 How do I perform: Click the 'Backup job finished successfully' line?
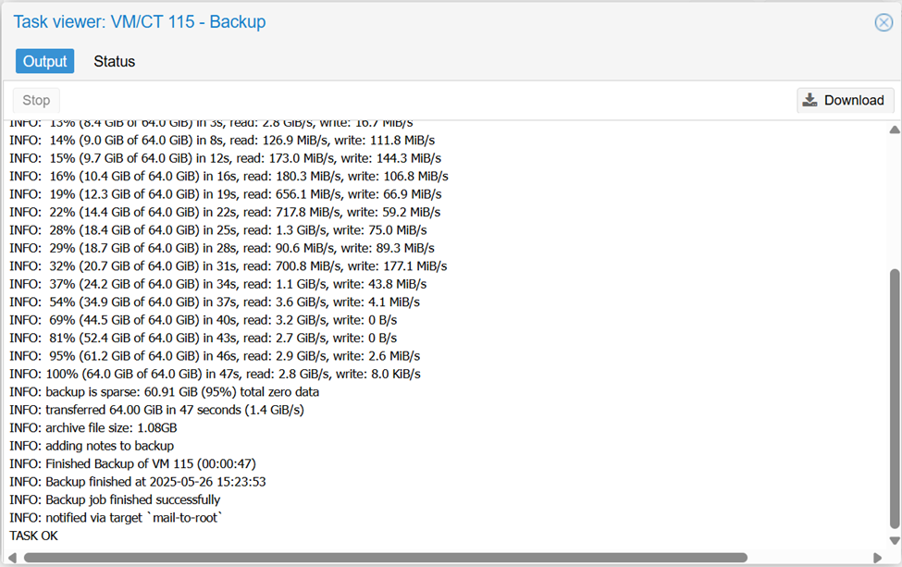(x=115, y=499)
